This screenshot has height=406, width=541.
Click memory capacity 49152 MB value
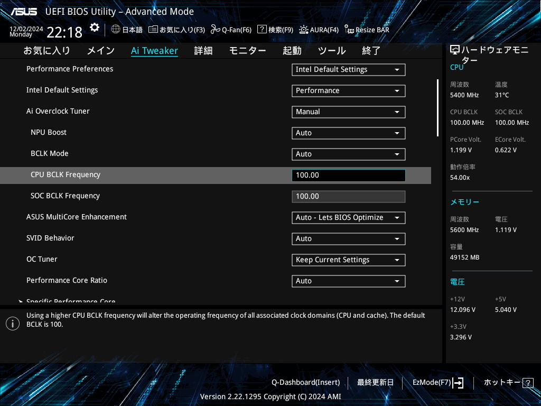tap(465, 257)
